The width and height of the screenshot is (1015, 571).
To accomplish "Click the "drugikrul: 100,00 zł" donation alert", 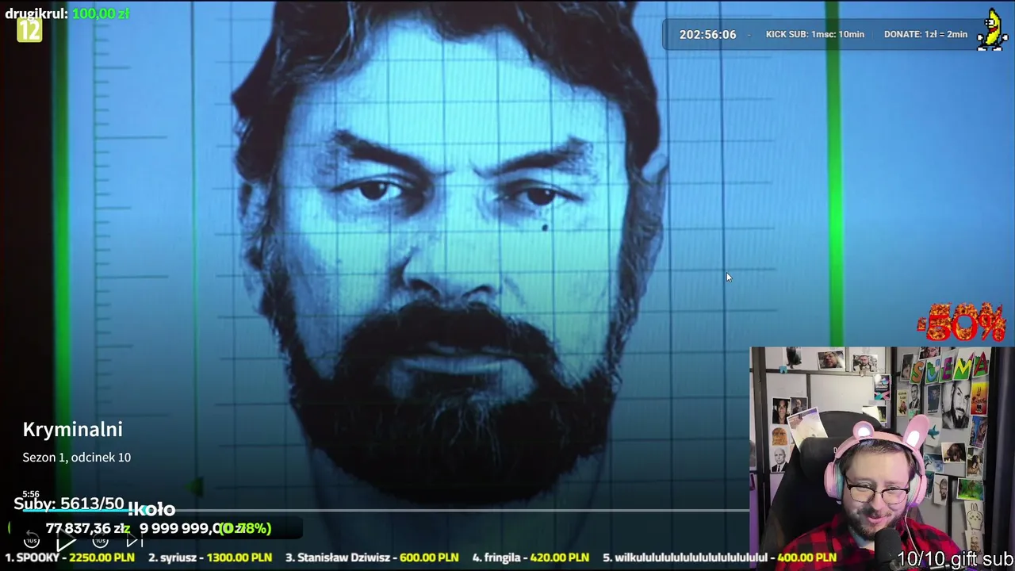I will 67,13.
